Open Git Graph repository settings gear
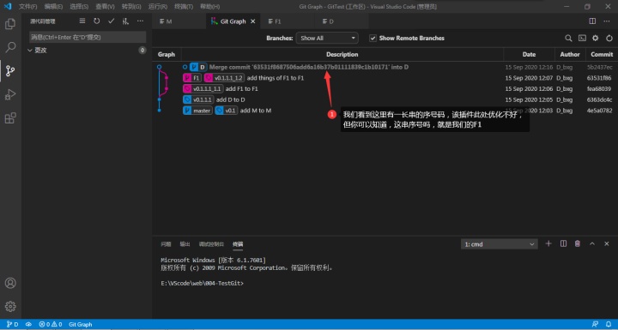This screenshot has width=618, height=330. click(x=596, y=39)
